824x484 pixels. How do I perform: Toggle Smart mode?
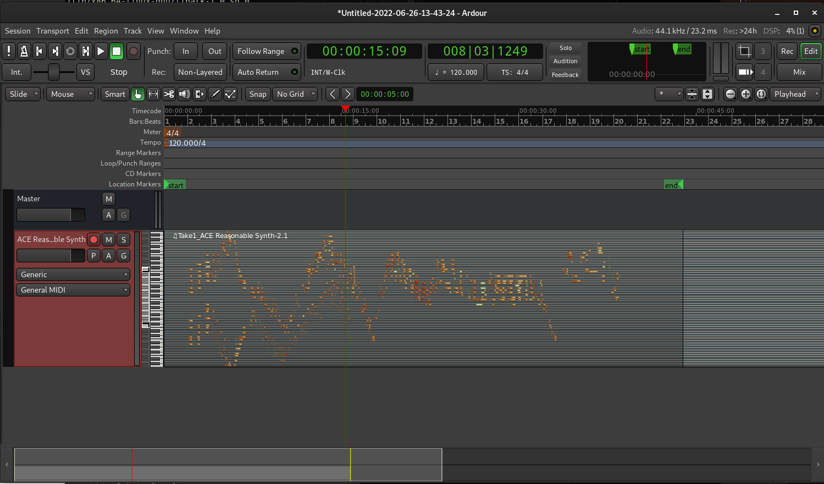[x=115, y=94]
